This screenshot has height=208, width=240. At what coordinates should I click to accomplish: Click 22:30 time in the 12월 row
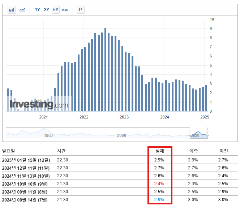point(63,160)
